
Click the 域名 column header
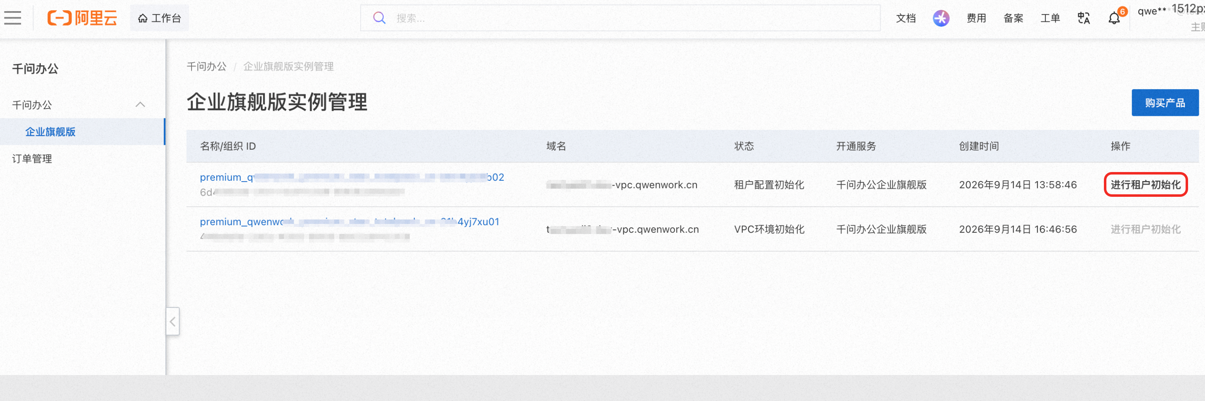tap(556, 146)
